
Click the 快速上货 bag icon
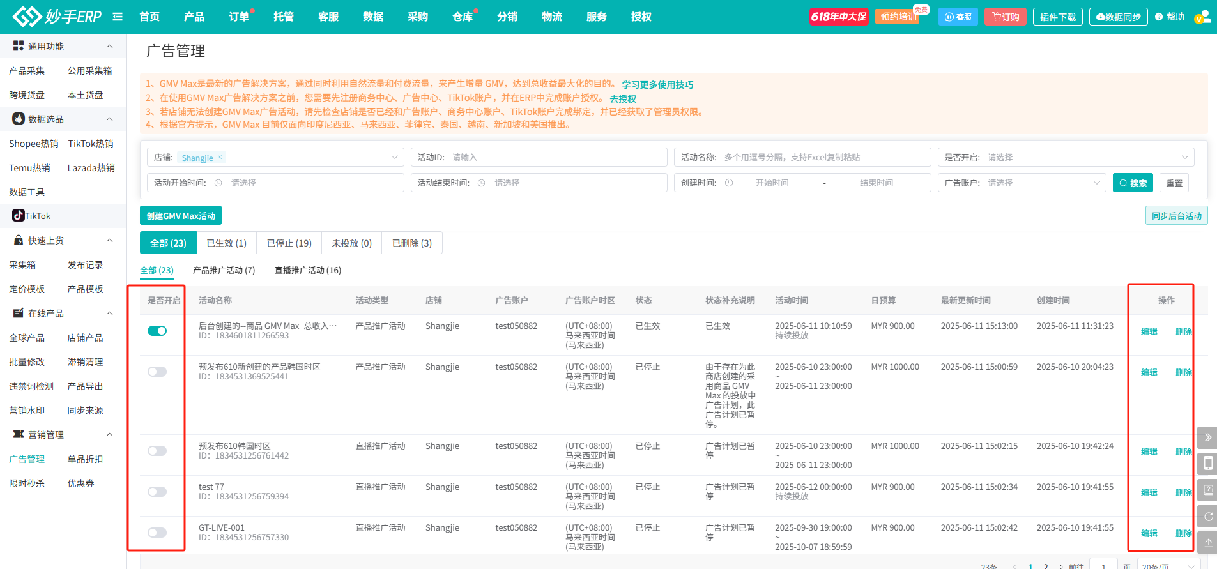(x=19, y=240)
